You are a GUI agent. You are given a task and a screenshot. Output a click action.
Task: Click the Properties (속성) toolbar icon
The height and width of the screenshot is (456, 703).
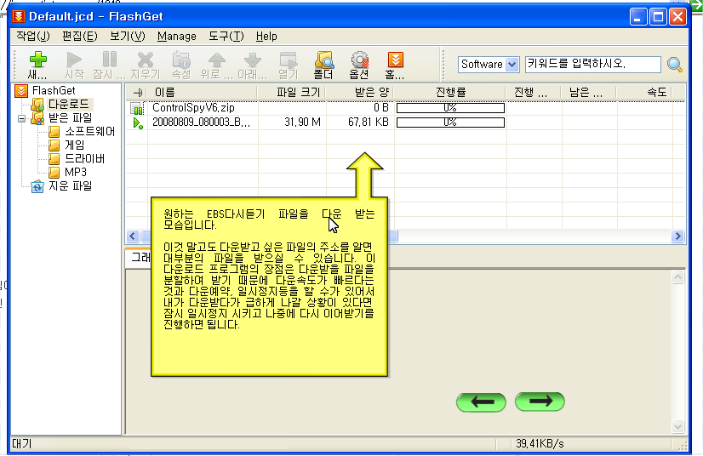[181, 60]
